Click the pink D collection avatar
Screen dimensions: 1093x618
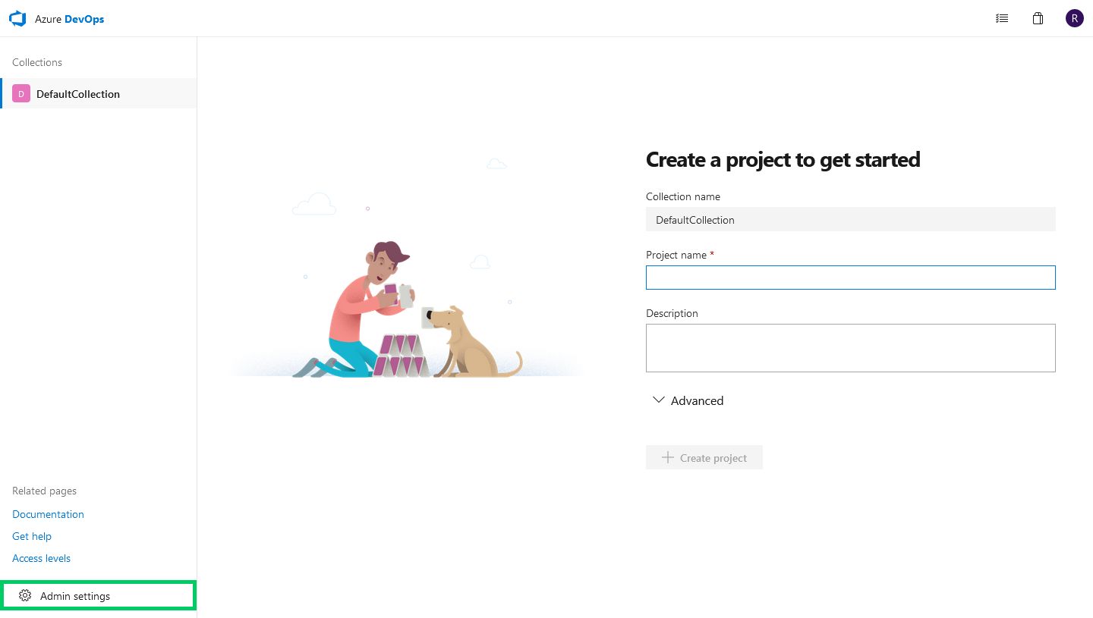[x=21, y=94]
